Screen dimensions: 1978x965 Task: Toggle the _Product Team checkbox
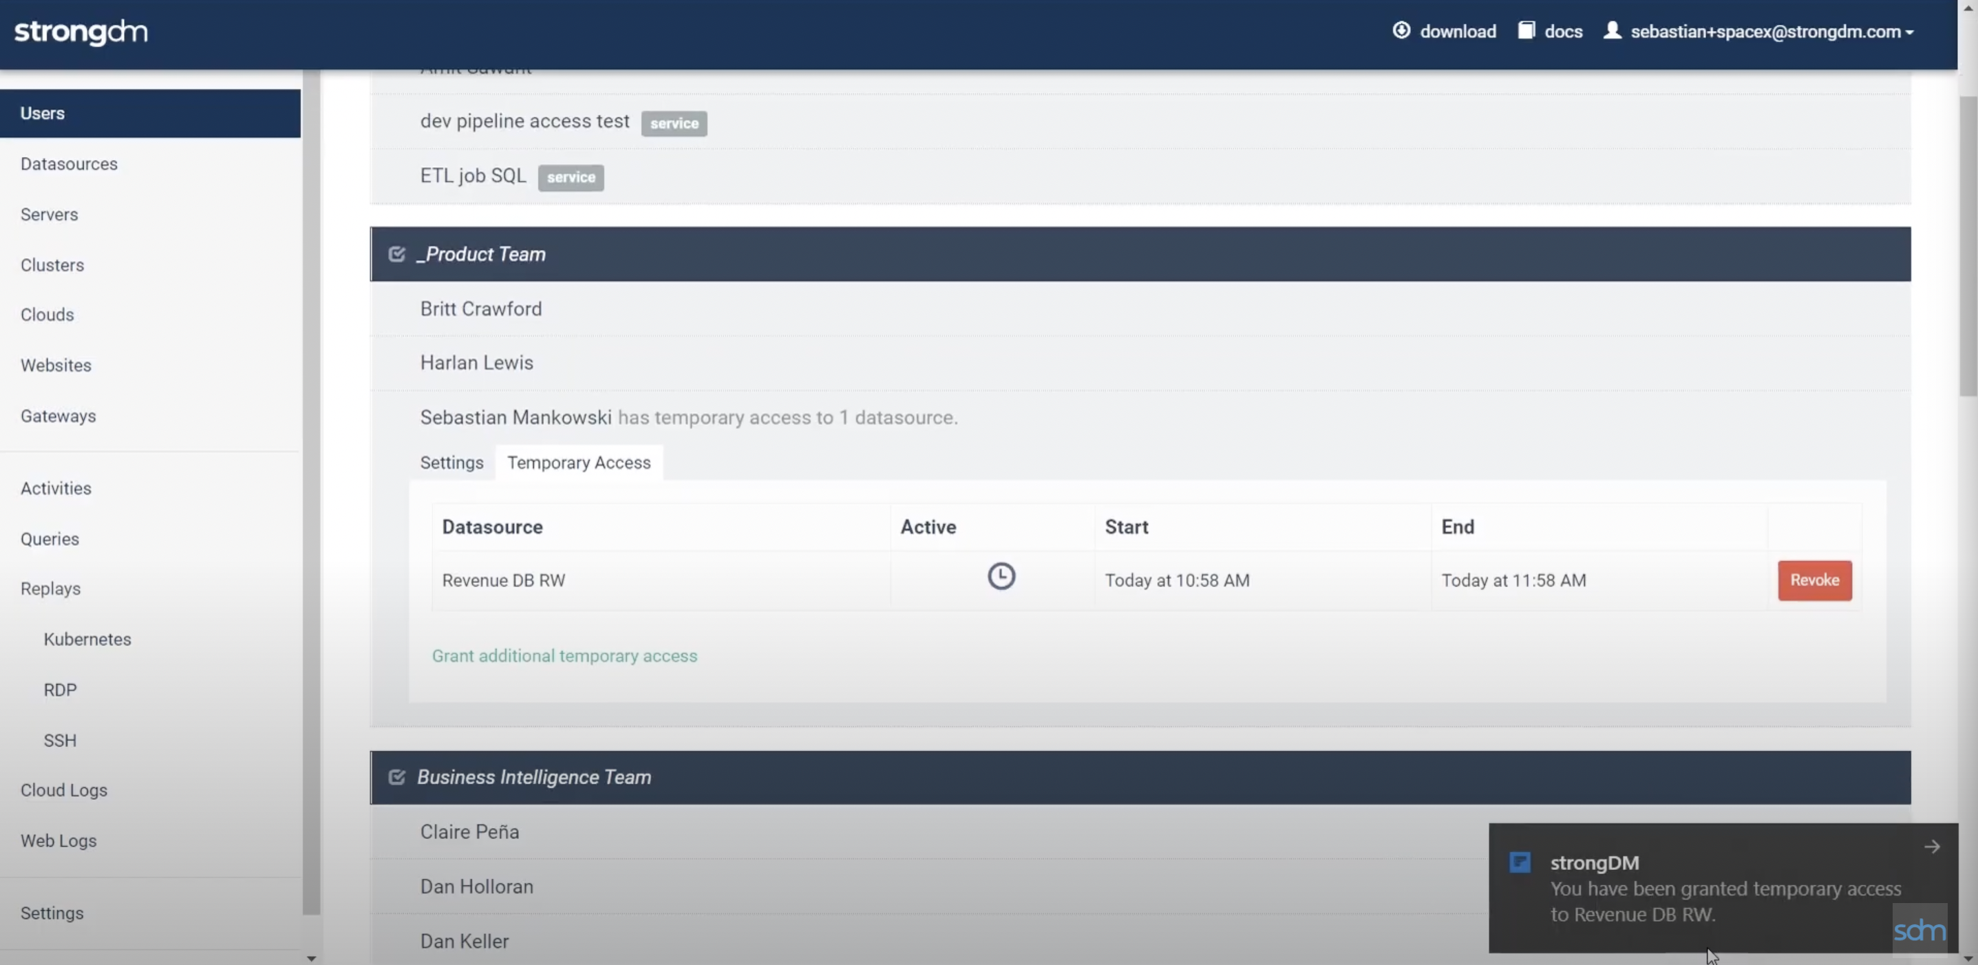[x=396, y=254]
